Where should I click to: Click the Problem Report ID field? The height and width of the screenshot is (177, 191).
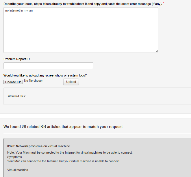(48, 66)
